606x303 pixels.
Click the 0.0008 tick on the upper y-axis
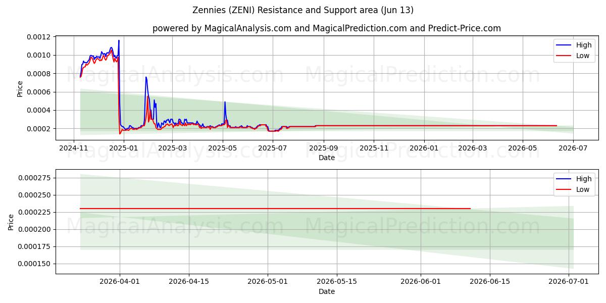pos(39,74)
